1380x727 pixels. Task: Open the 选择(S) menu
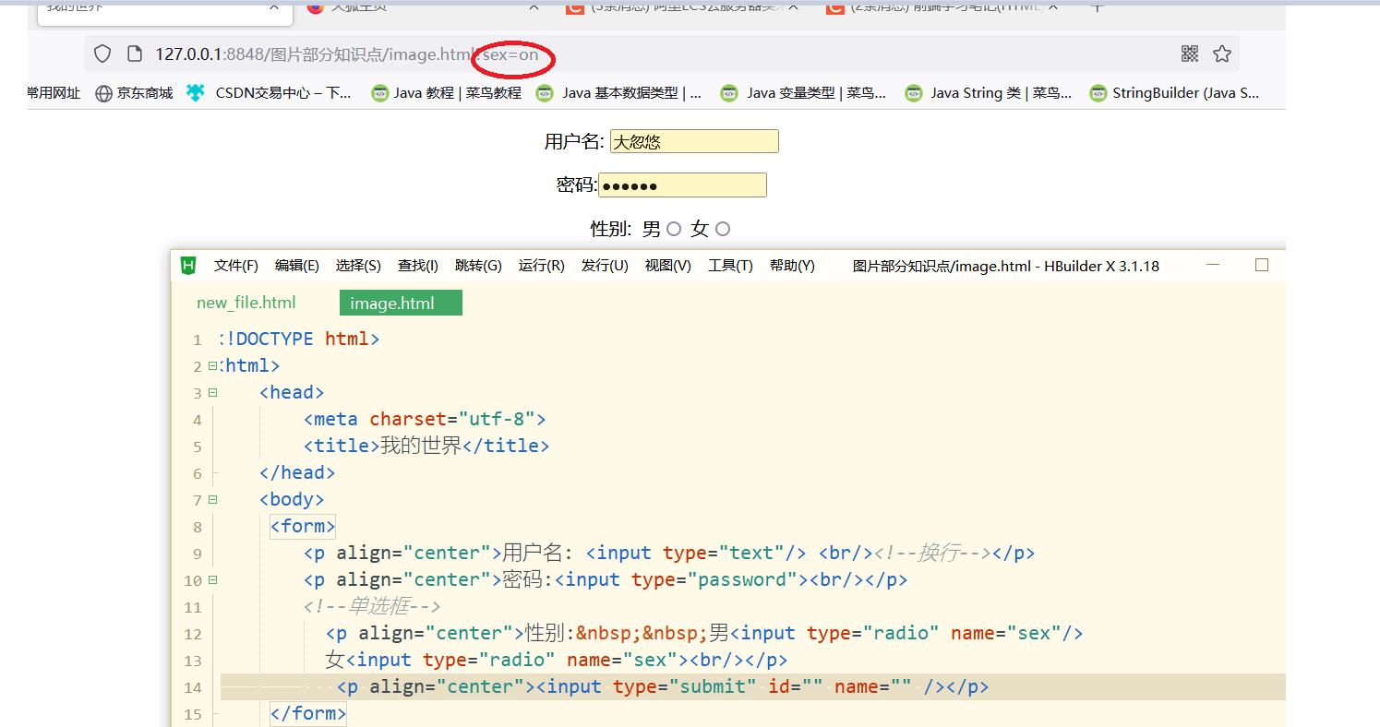pyautogui.click(x=358, y=266)
